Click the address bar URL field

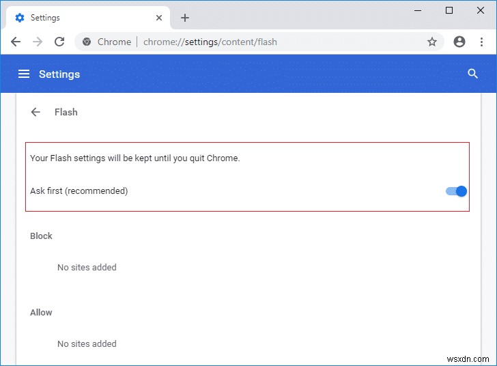tap(273, 42)
